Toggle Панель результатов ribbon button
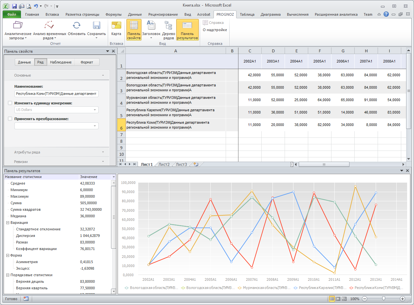This screenshot has height=305, width=414. click(x=187, y=30)
